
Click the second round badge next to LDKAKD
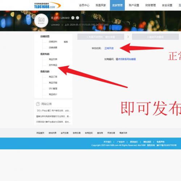(77, 18)
